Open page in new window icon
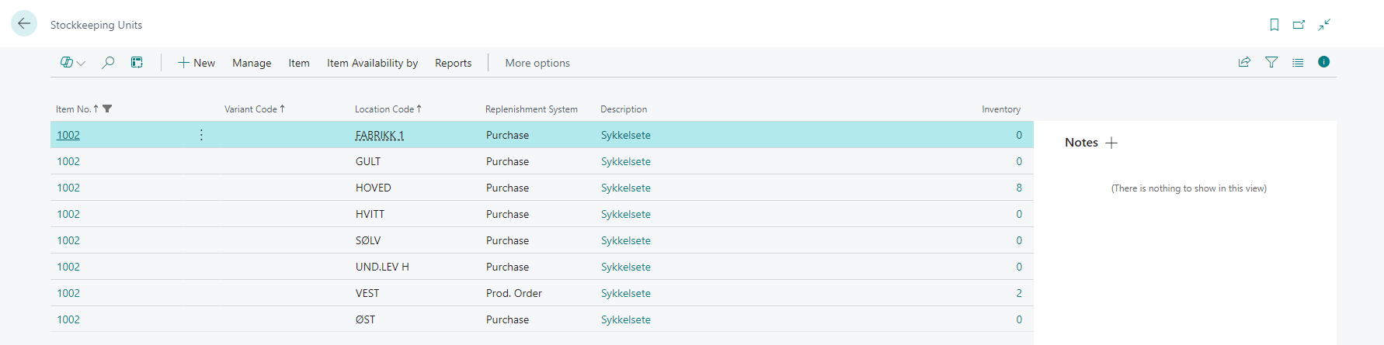This screenshot has height=345, width=1384. pyautogui.click(x=1299, y=25)
